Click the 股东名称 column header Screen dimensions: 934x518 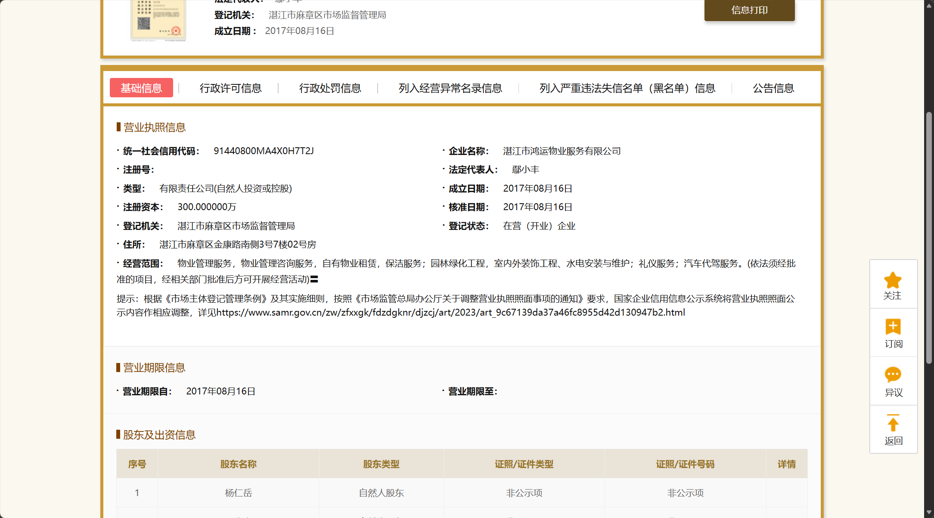[x=238, y=464]
